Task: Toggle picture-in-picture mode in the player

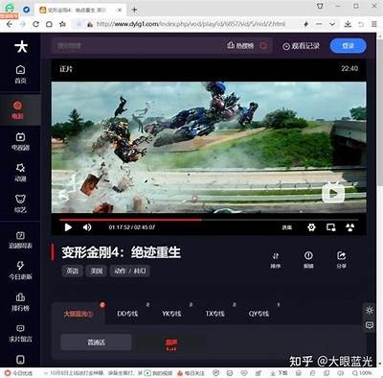Action: [331, 227]
